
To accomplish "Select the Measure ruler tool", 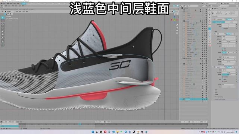I will click(x=3, y=41).
